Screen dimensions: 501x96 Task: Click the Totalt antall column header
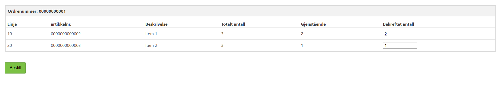pyautogui.click(x=233, y=24)
